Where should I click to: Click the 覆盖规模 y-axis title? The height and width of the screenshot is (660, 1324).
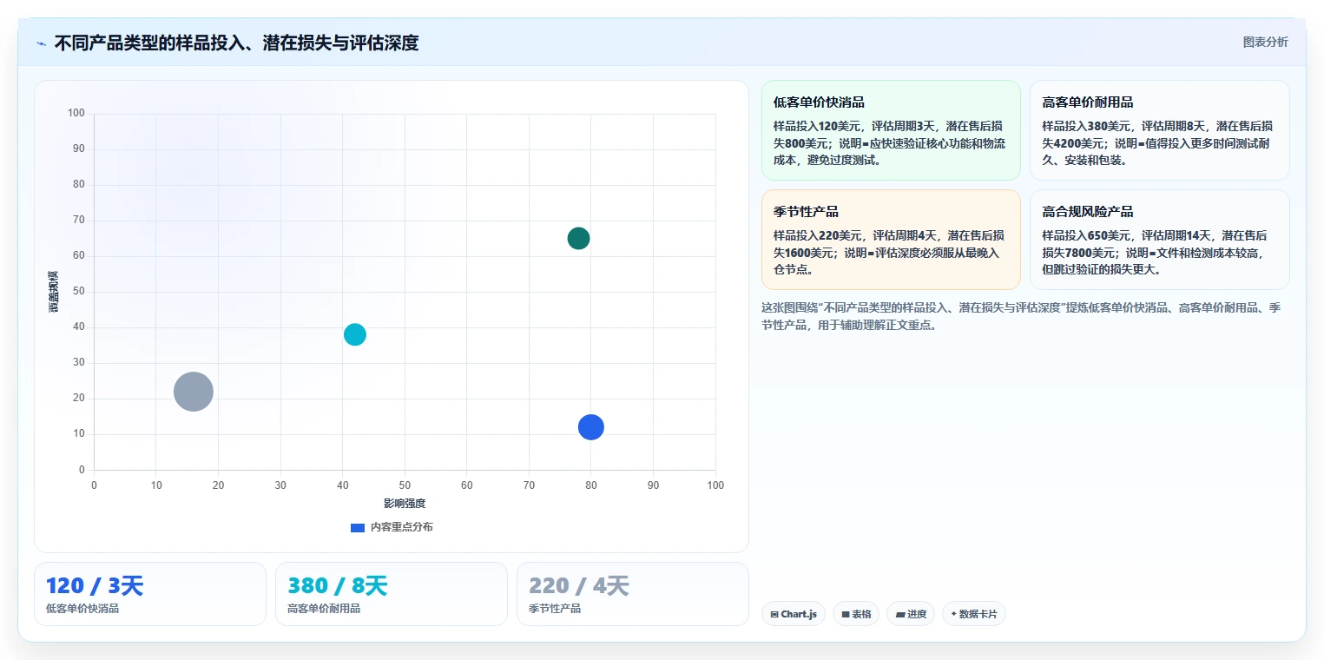click(54, 292)
